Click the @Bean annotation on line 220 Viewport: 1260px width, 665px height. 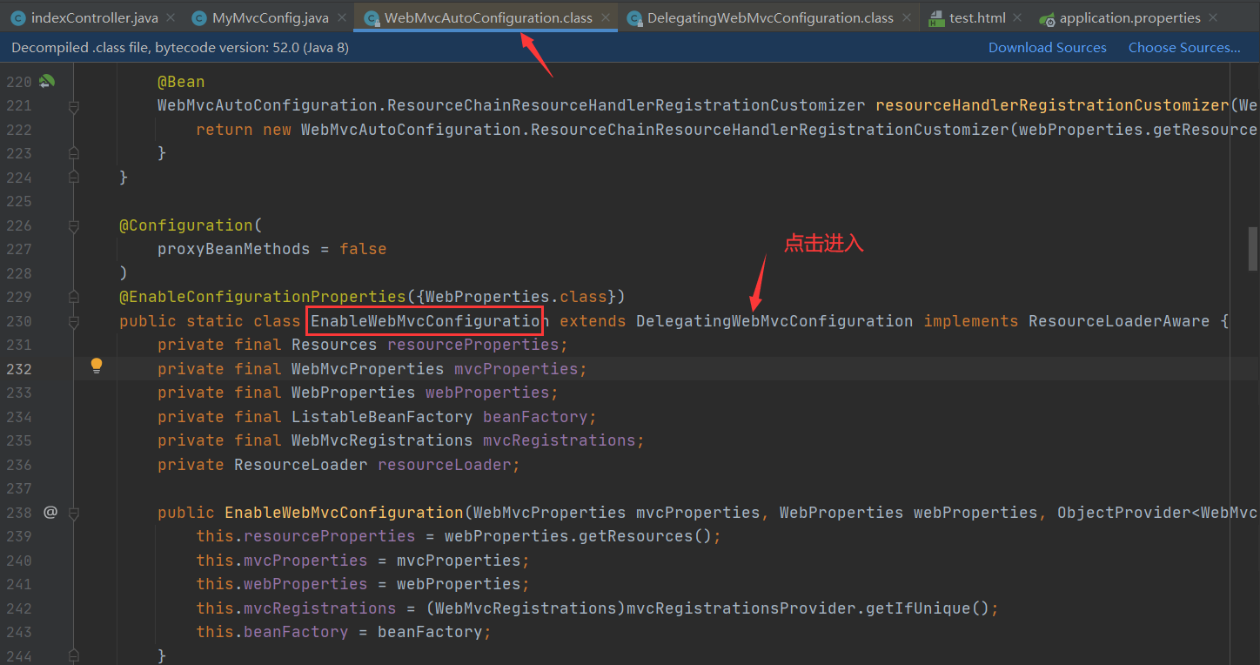181,82
